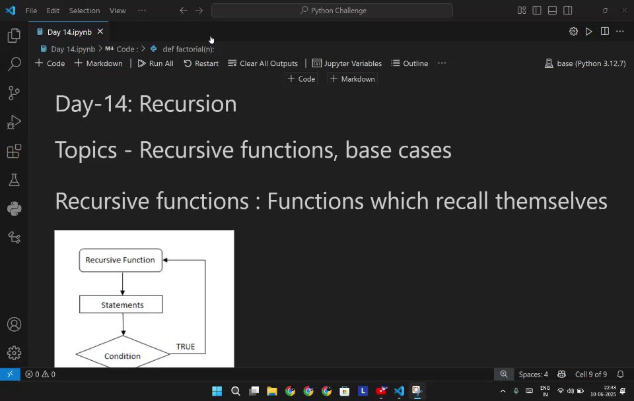
Task: Open the Run and Debug view
Action: [14, 122]
